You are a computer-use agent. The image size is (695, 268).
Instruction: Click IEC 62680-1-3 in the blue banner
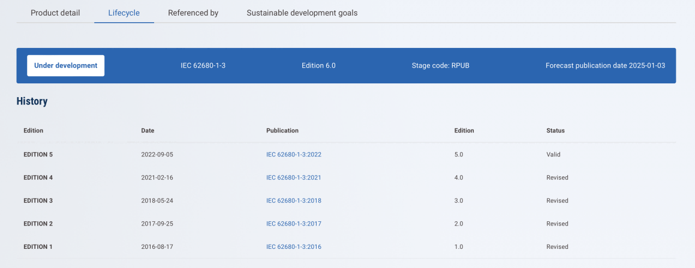click(x=203, y=66)
